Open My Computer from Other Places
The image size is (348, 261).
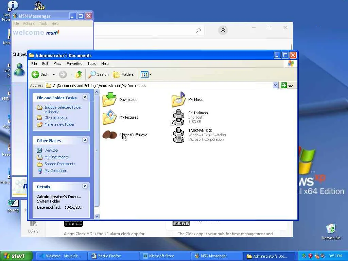point(55,171)
